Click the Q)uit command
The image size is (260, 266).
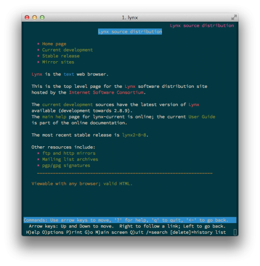pos(137,232)
